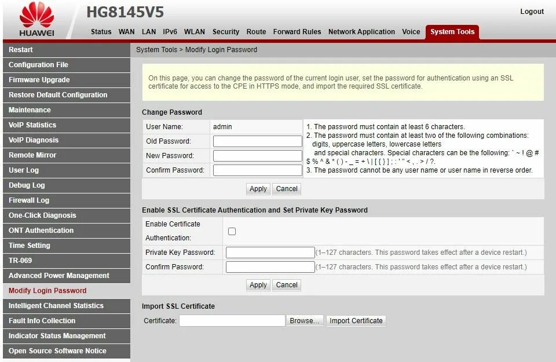The height and width of the screenshot is (362, 556).
Task: Focus Confirm Password field in SSL section
Action: (x=270, y=267)
